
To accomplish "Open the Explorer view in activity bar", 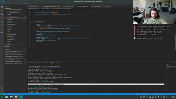I will 2,7.
